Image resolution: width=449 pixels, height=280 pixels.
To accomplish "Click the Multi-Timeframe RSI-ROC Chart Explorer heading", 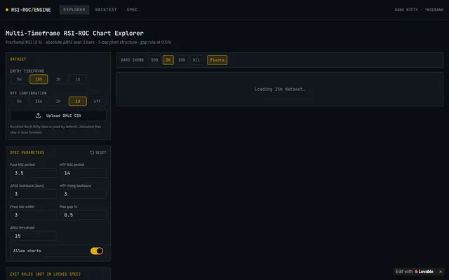I will [74, 33].
